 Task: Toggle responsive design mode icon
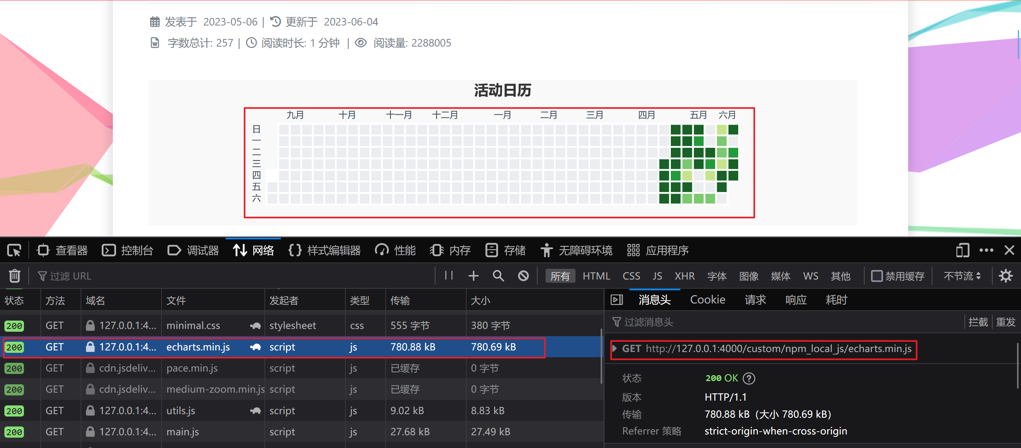962,250
